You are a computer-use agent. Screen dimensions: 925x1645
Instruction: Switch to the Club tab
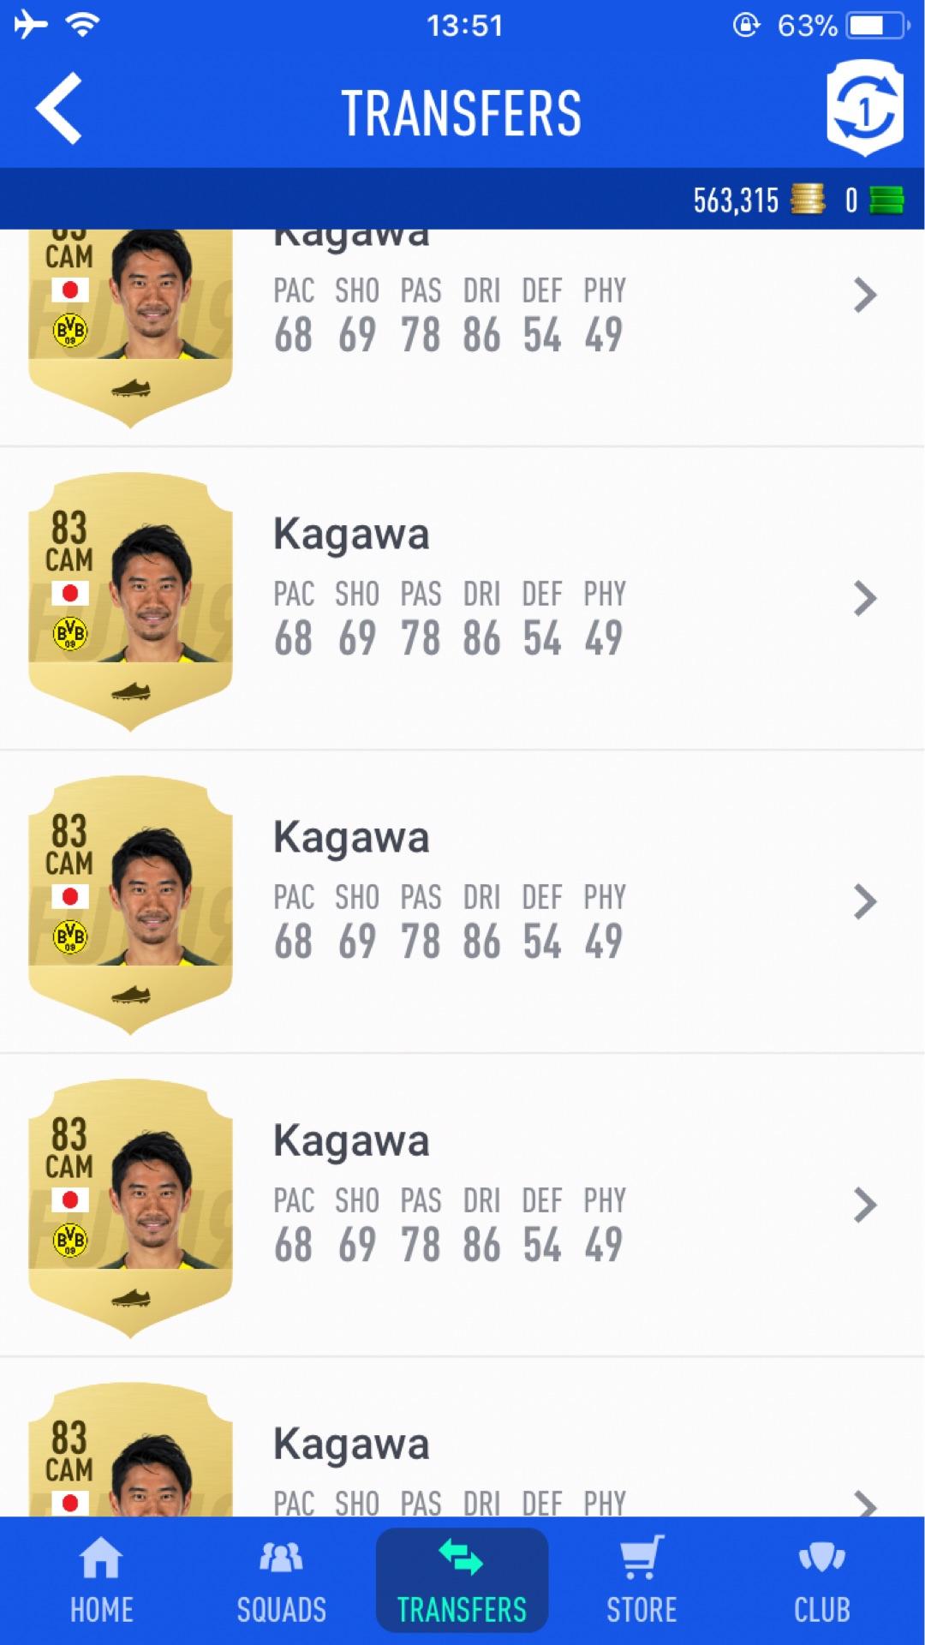point(822,1581)
